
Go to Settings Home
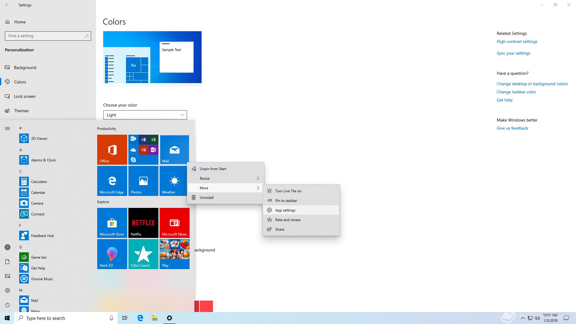pos(48,22)
